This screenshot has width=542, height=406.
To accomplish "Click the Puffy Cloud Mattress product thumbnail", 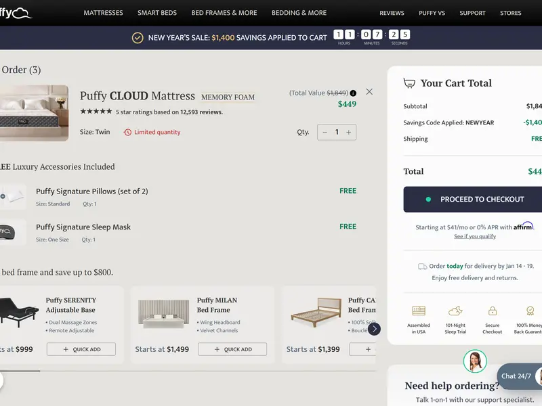I will pyautogui.click(x=34, y=113).
